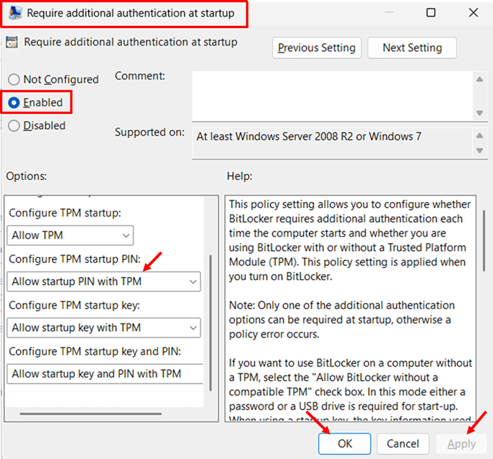Expand the Configure TPM startup PIN dropdown
Viewport: 493px width, 459px height.
tap(104, 281)
